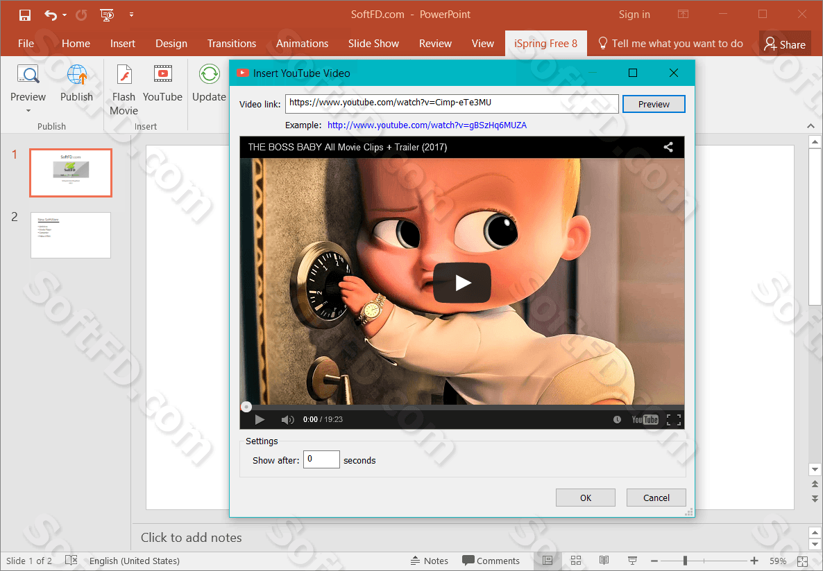This screenshot has height=571, width=823.
Task: Close the Insert YouTube Video dialog
Action: [674, 73]
